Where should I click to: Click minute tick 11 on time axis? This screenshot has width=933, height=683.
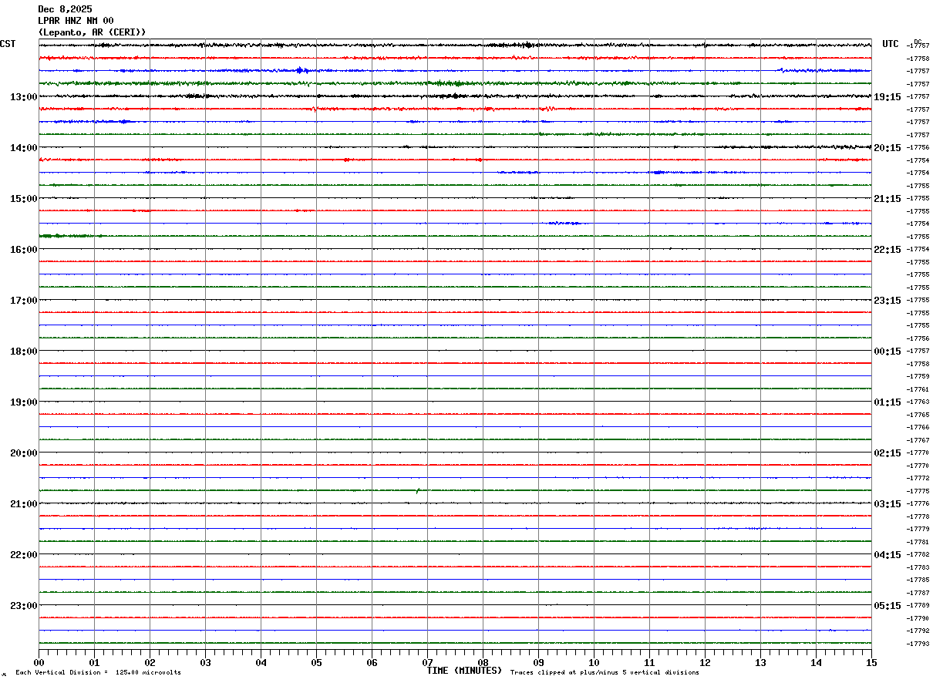(649, 662)
